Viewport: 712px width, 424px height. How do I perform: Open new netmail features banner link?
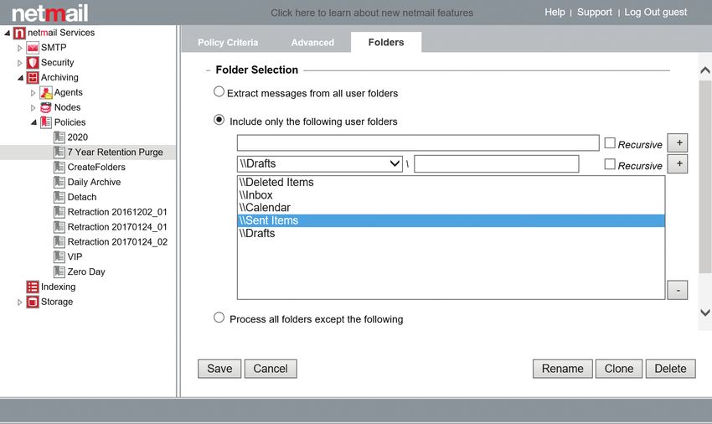(x=372, y=13)
